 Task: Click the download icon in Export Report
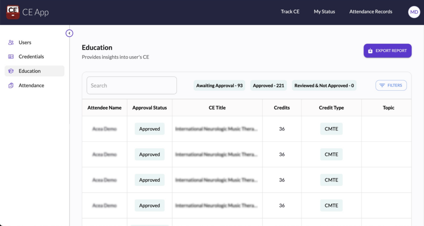click(x=370, y=51)
